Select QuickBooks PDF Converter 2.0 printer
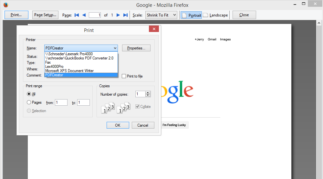Viewport: 323px width, 179px height. (81, 58)
